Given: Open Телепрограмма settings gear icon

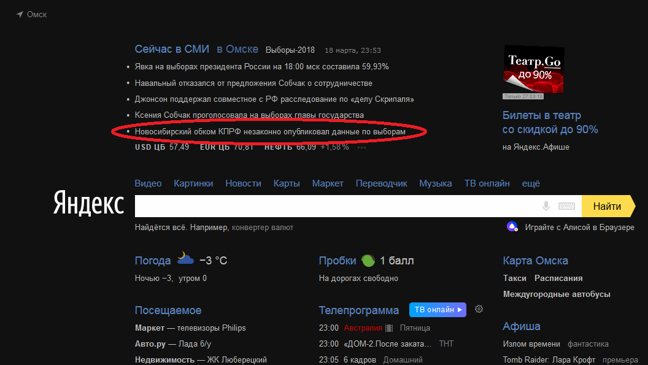Looking at the screenshot, I should tap(479, 309).
